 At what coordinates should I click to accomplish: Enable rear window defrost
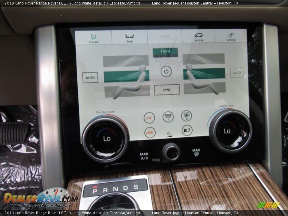tap(187, 116)
